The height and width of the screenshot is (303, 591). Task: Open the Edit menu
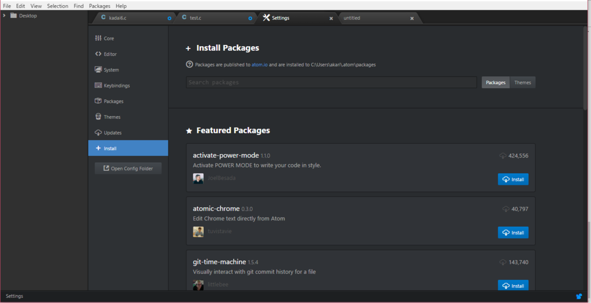click(x=20, y=6)
